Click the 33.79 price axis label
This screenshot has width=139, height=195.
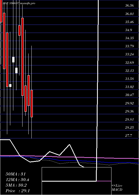point(129,47)
